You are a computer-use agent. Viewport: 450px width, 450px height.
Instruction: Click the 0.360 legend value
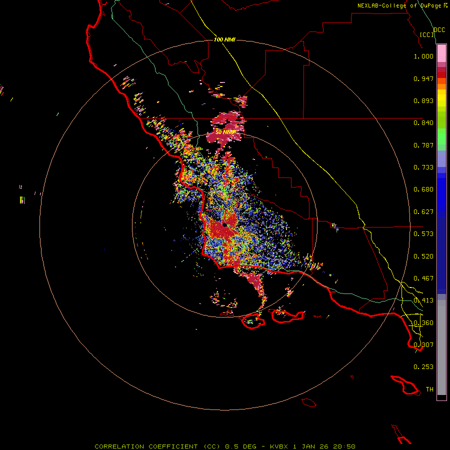(423, 323)
